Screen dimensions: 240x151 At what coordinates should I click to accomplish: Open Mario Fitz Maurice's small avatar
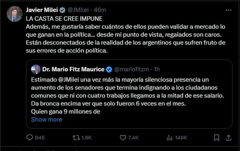click(x=35, y=69)
